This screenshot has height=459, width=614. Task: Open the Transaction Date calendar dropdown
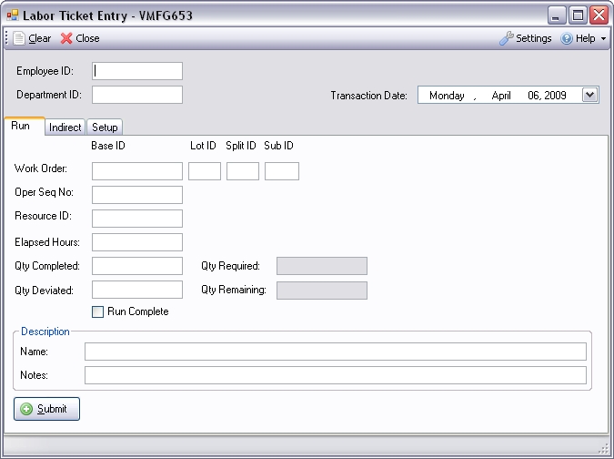pos(589,95)
